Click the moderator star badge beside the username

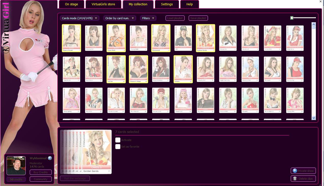click(x=50, y=158)
